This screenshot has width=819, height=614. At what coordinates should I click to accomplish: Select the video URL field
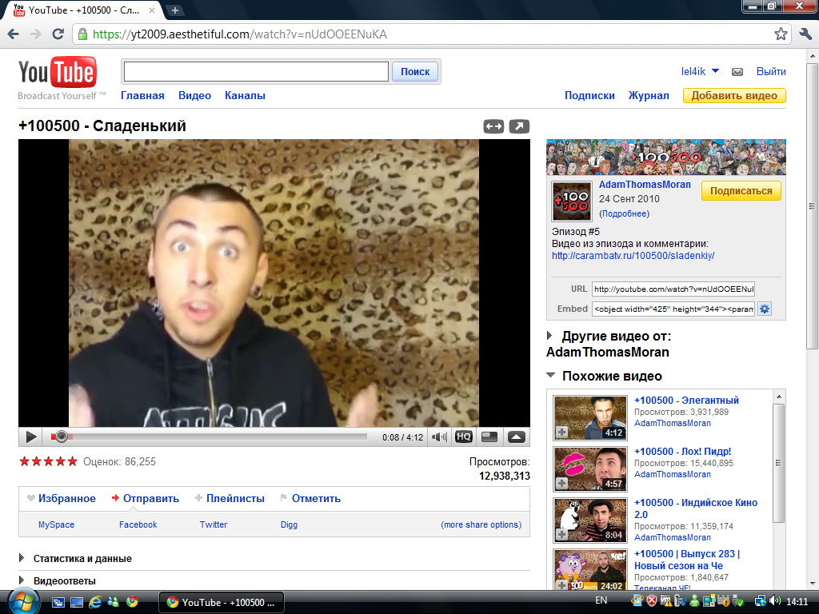point(673,289)
